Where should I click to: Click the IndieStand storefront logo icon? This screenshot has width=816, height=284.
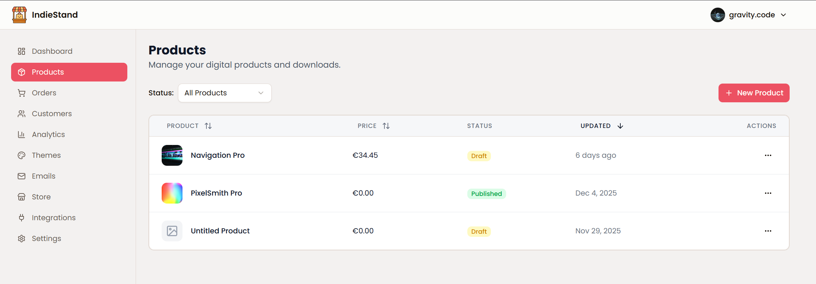point(19,15)
